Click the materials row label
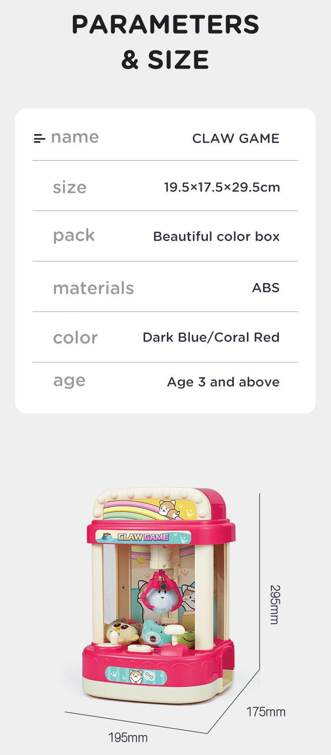331x755 pixels. [93, 288]
